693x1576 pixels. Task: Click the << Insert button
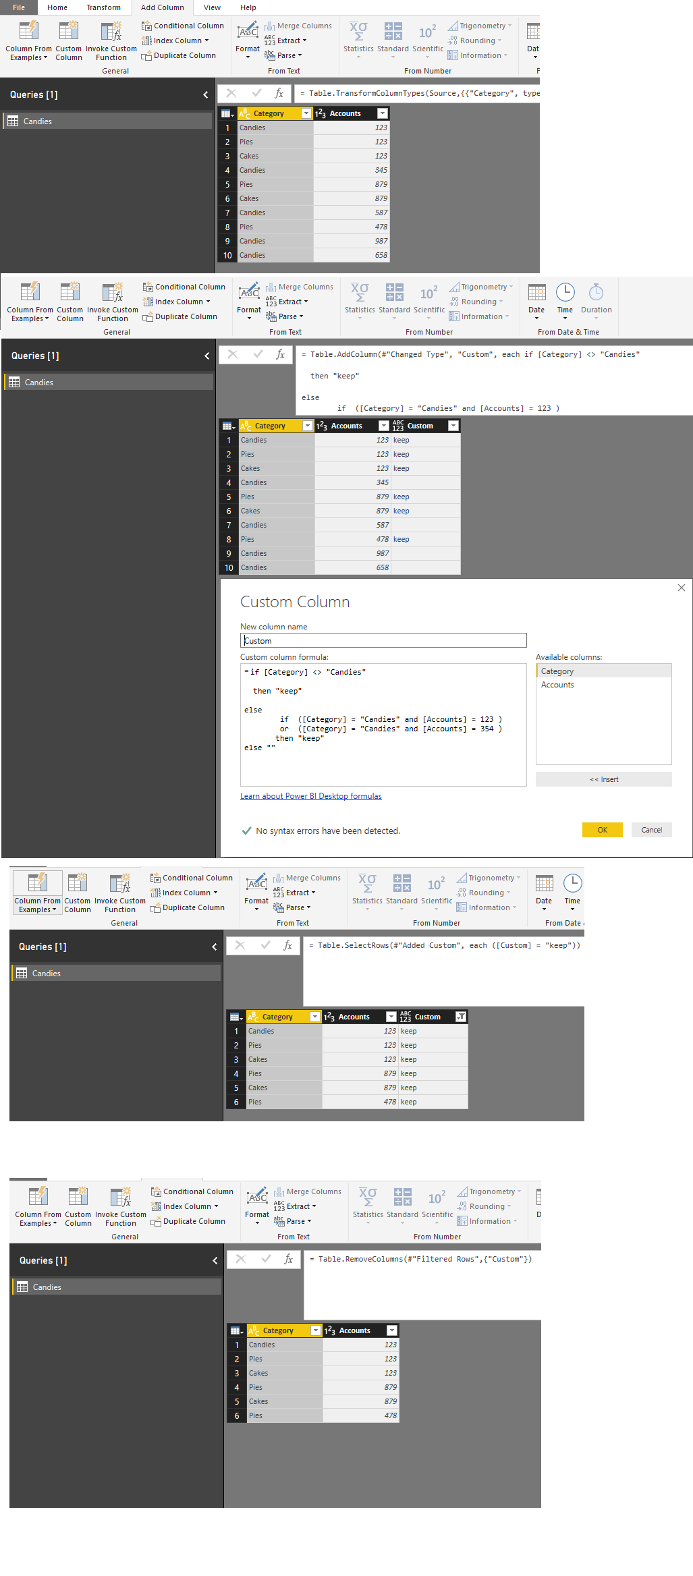(x=604, y=779)
